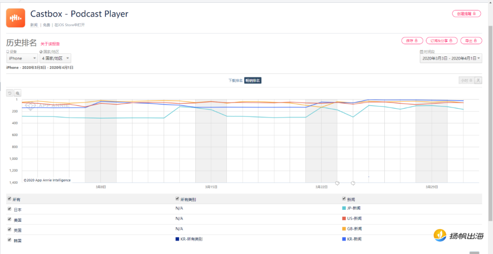The width and height of the screenshot is (493, 254).
Task: Click the 创建提醒 locked button
Action: pyautogui.click(x=466, y=14)
